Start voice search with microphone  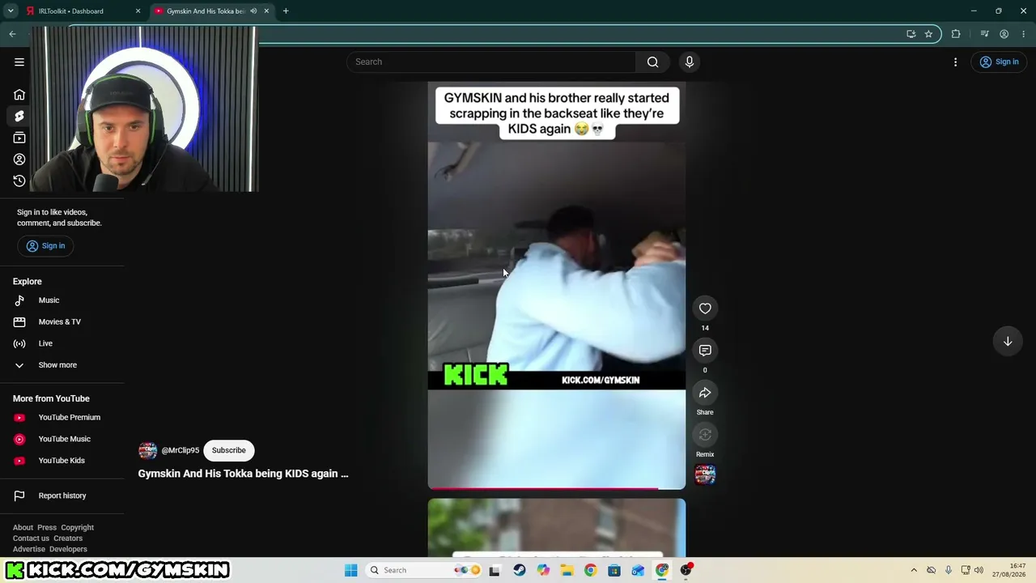(690, 62)
